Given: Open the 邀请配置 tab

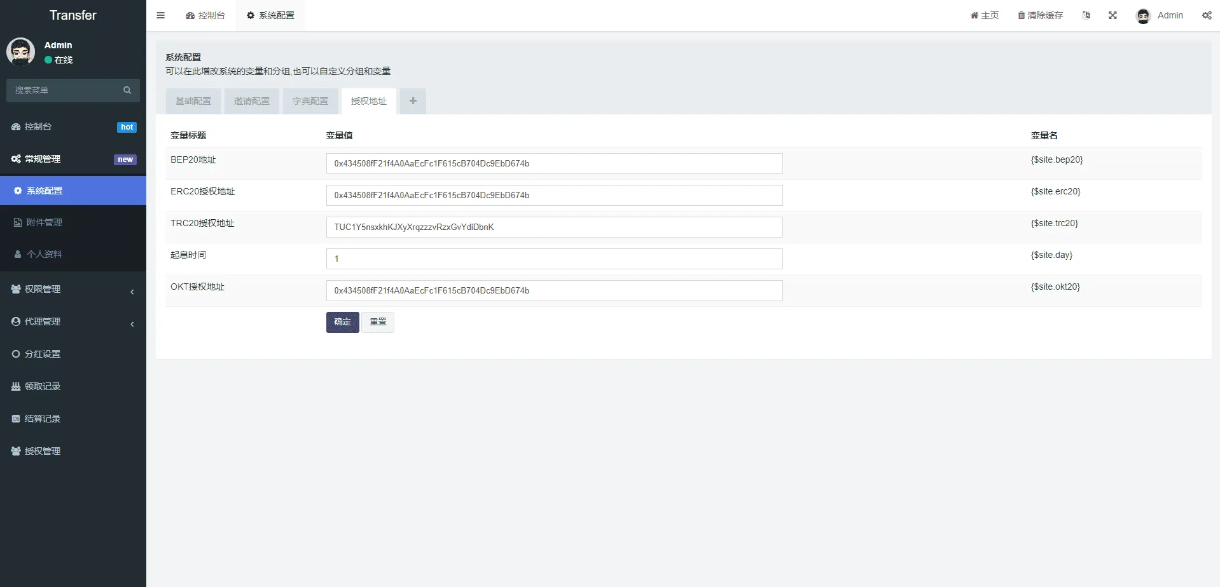Looking at the screenshot, I should pyautogui.click(x=252, y=101).
